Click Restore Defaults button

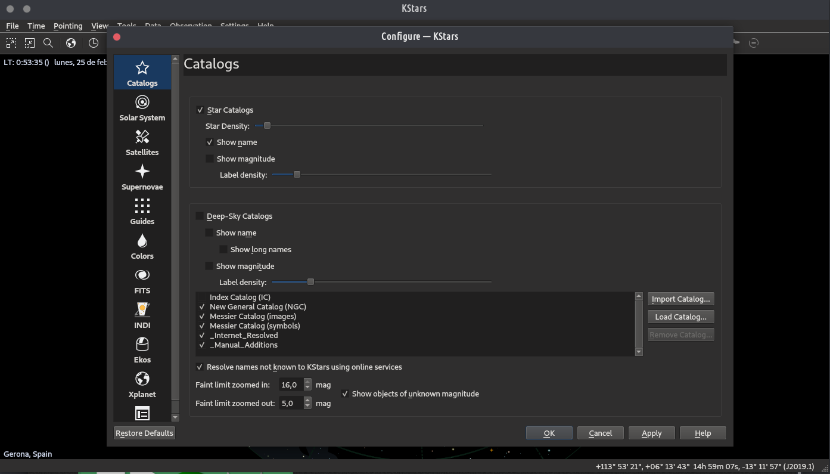(144, 433)
